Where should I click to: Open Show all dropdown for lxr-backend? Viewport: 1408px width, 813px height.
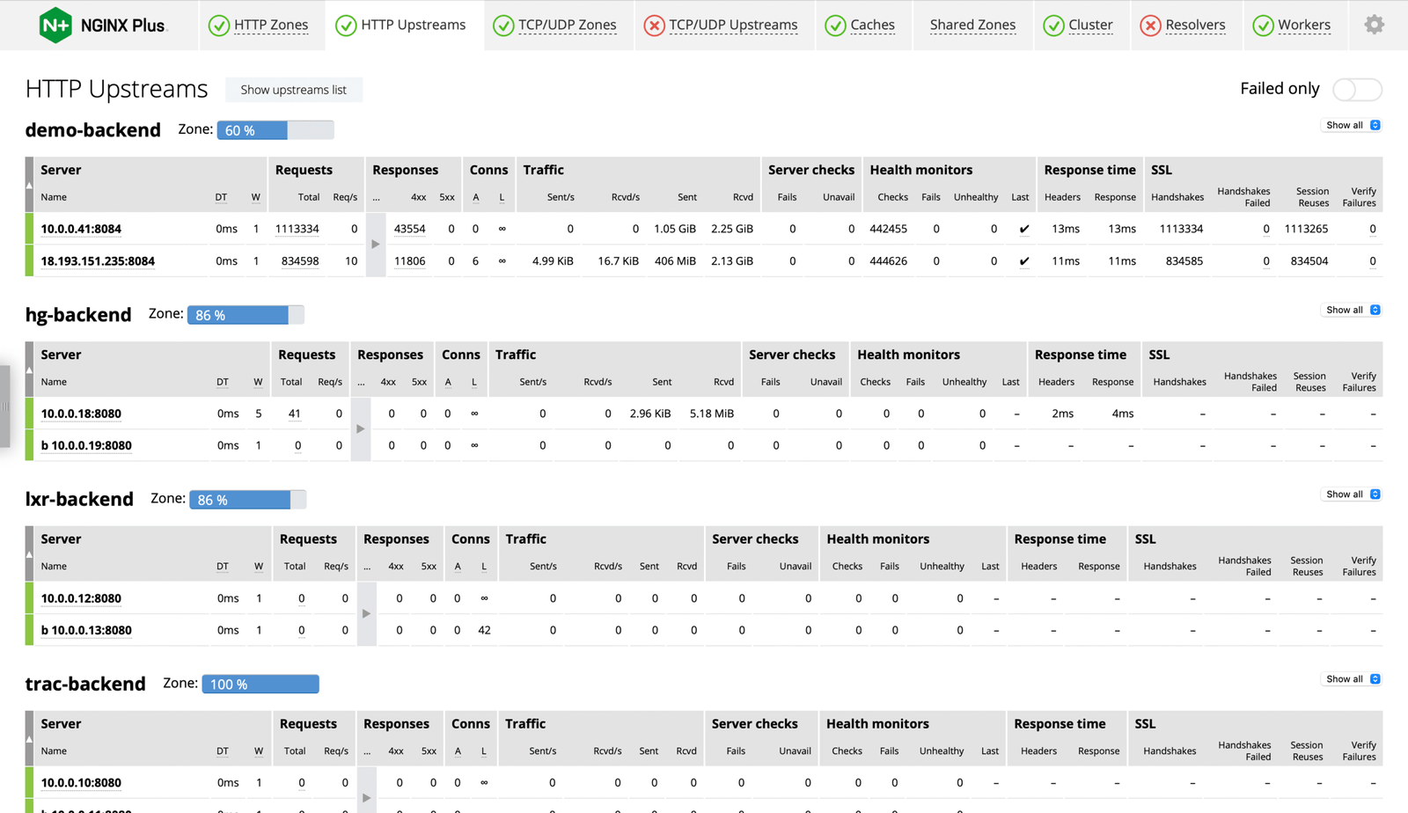tap(1353, 494)
